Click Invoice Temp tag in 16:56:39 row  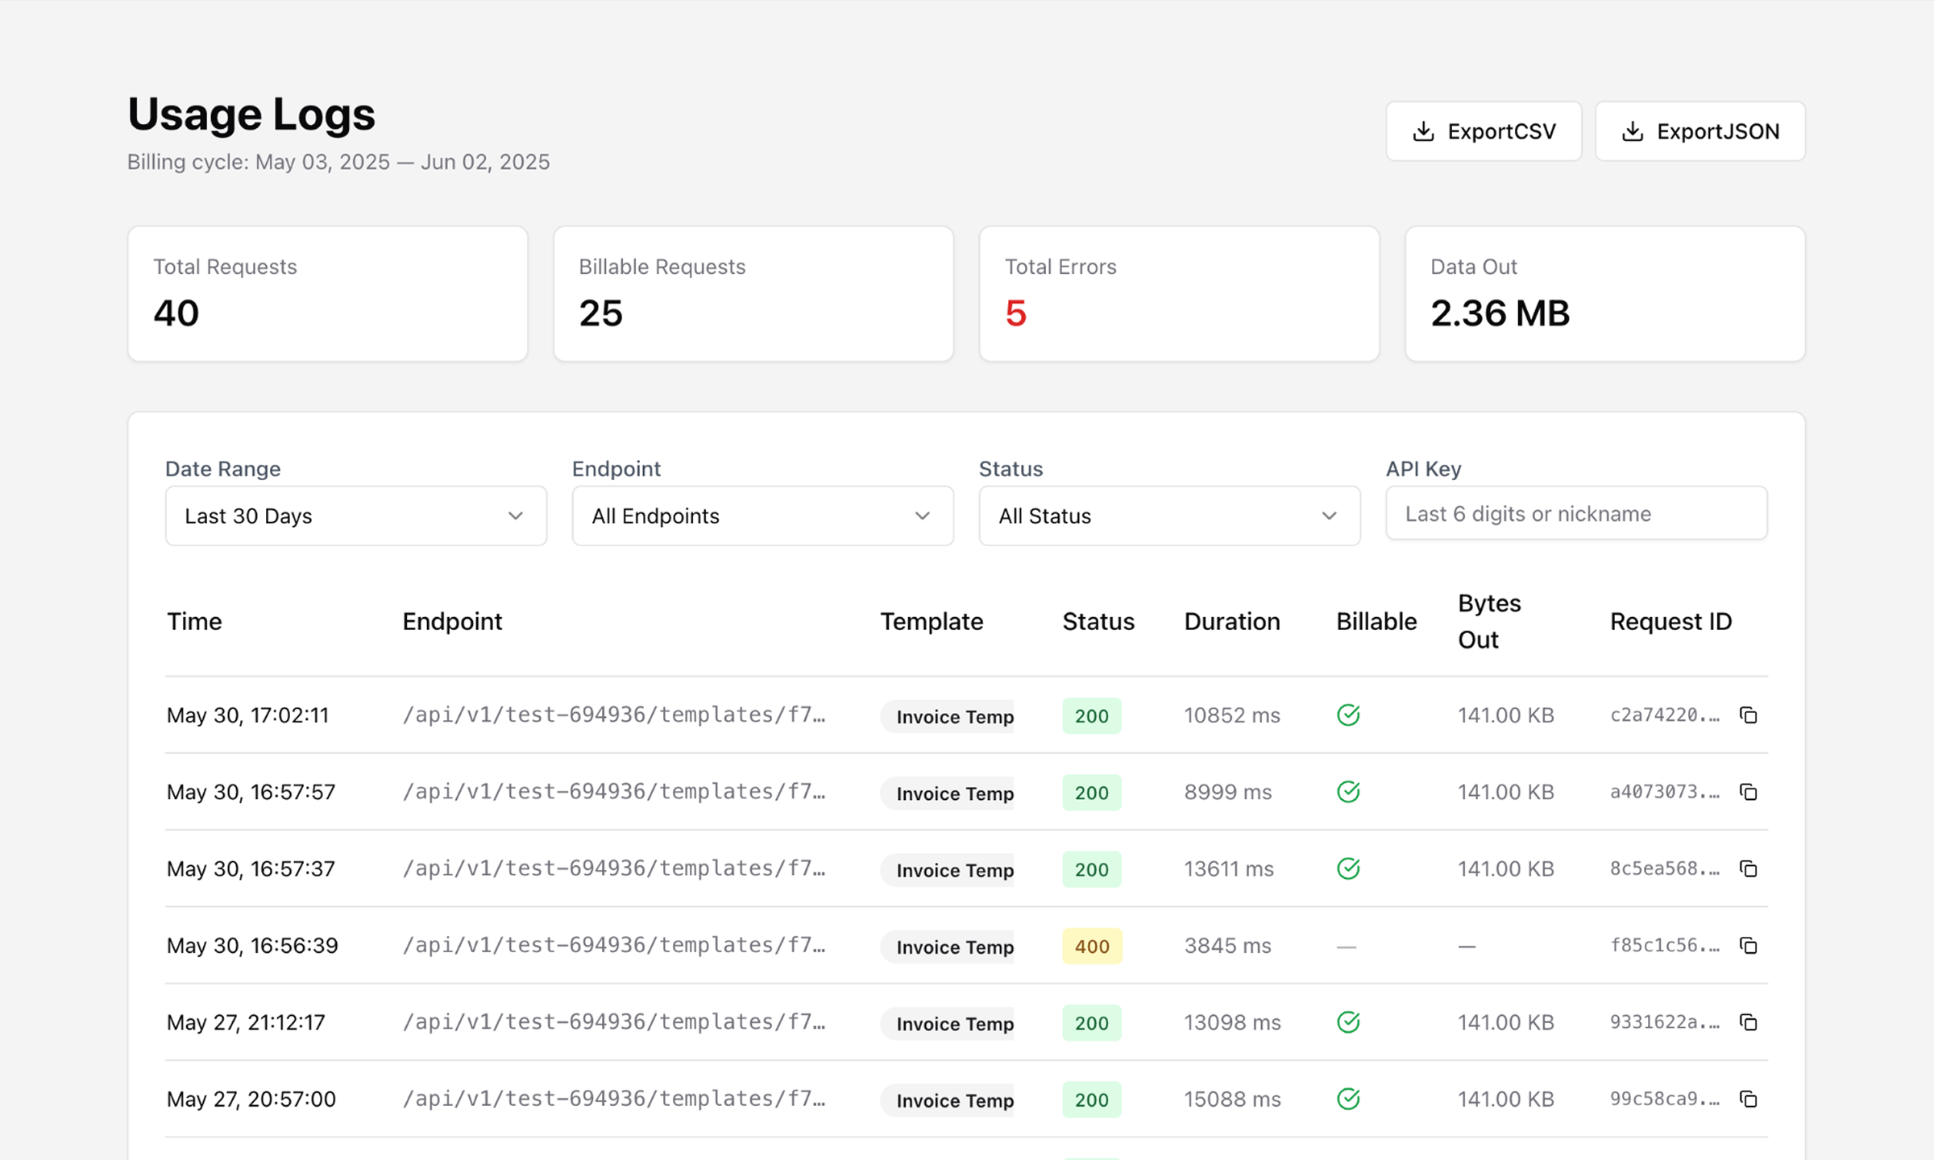948,947
